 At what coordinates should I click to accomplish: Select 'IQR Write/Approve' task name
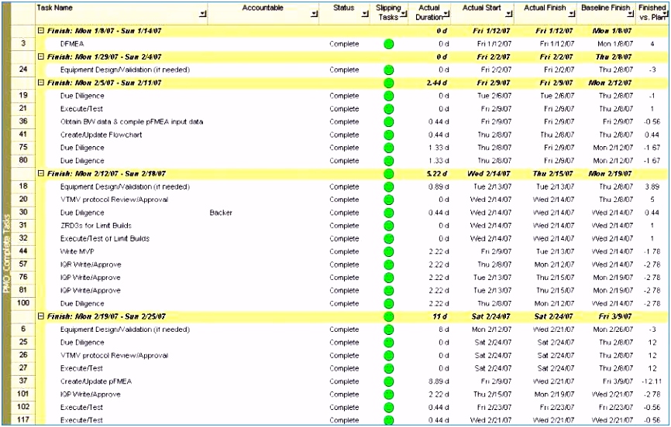tap(91, 265)
